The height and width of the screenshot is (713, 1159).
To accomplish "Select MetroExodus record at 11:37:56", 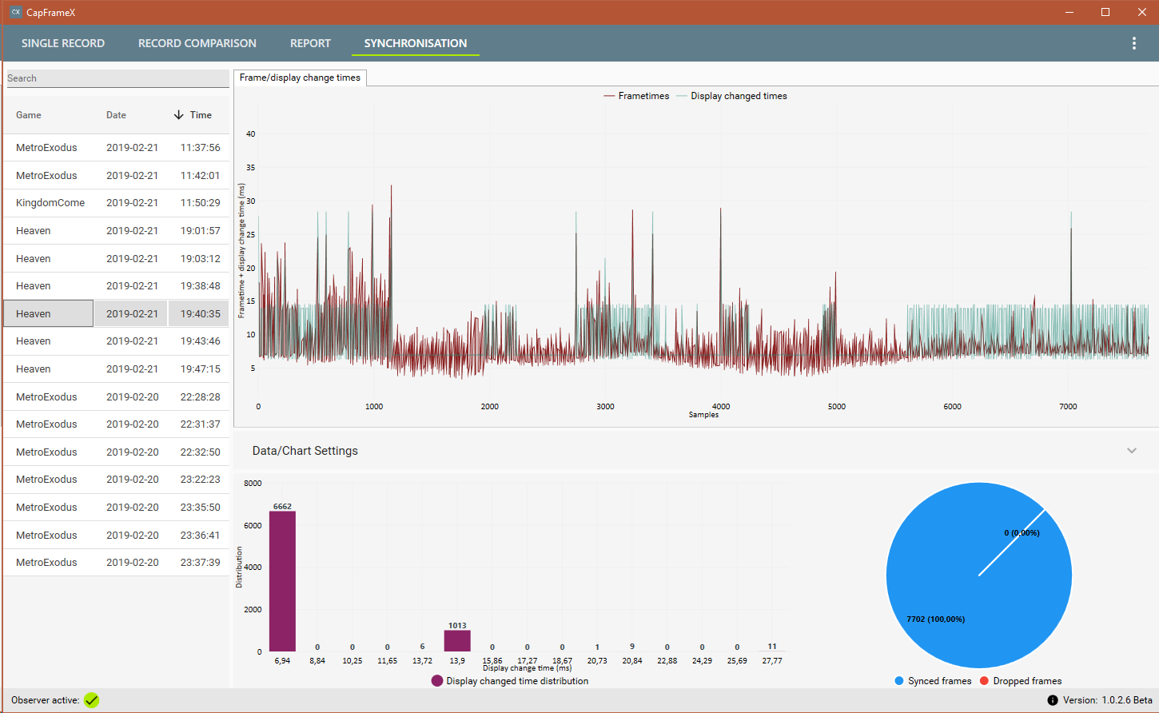I will 117,148.
